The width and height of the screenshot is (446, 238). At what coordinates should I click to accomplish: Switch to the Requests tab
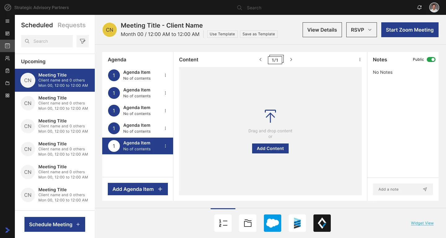pyautogui.click(x=72, y=25)
